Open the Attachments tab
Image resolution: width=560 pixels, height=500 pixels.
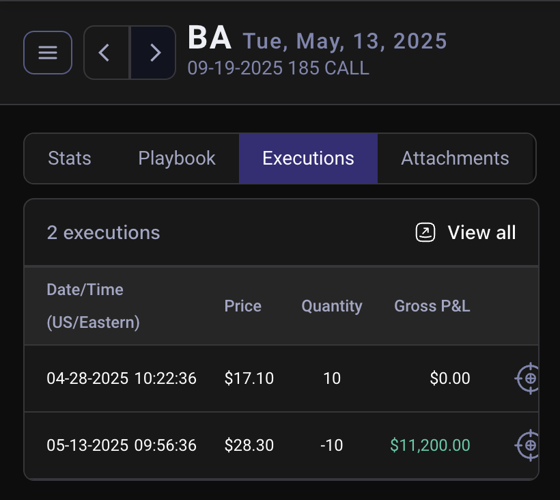click(x=455, y=158)
